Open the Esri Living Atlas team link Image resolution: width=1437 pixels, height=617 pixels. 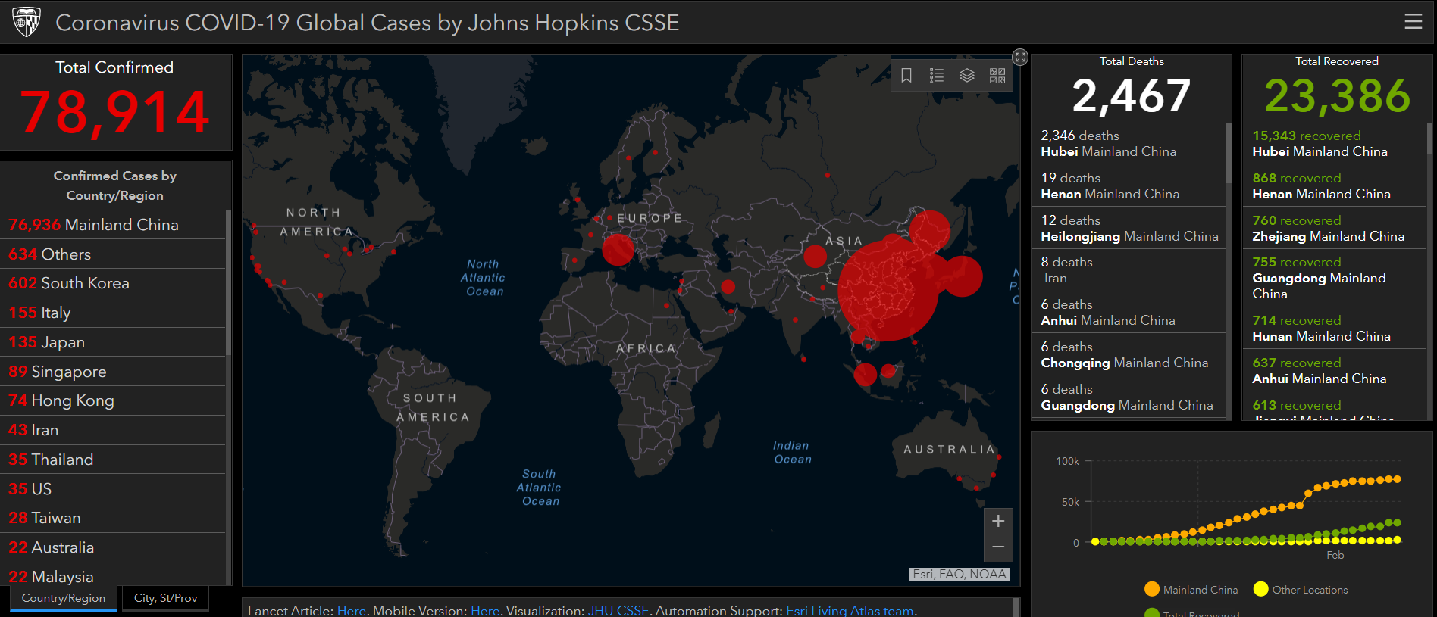pyautogui.click(x=850, y=610)
